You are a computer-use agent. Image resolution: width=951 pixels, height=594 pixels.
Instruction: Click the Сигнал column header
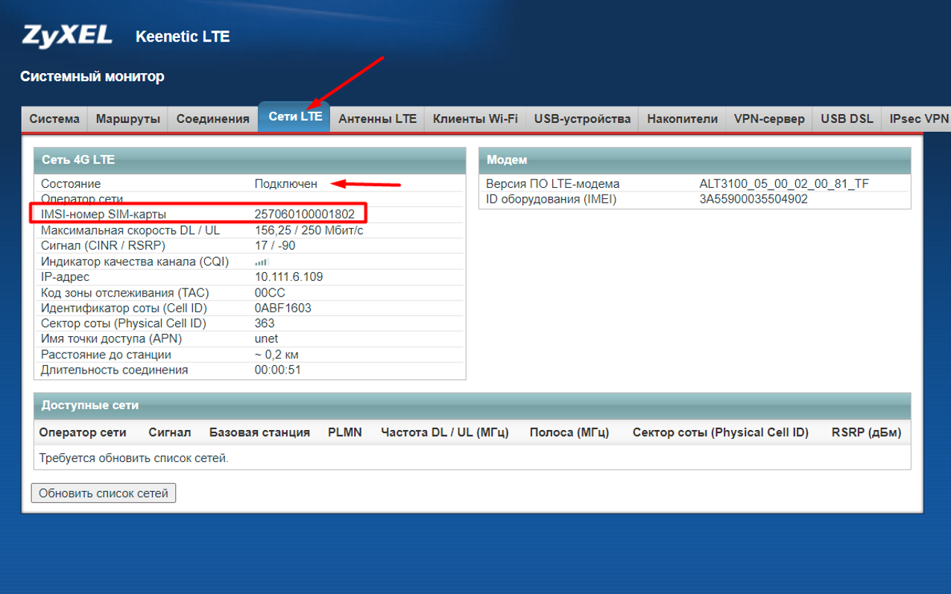coord(170,432)
